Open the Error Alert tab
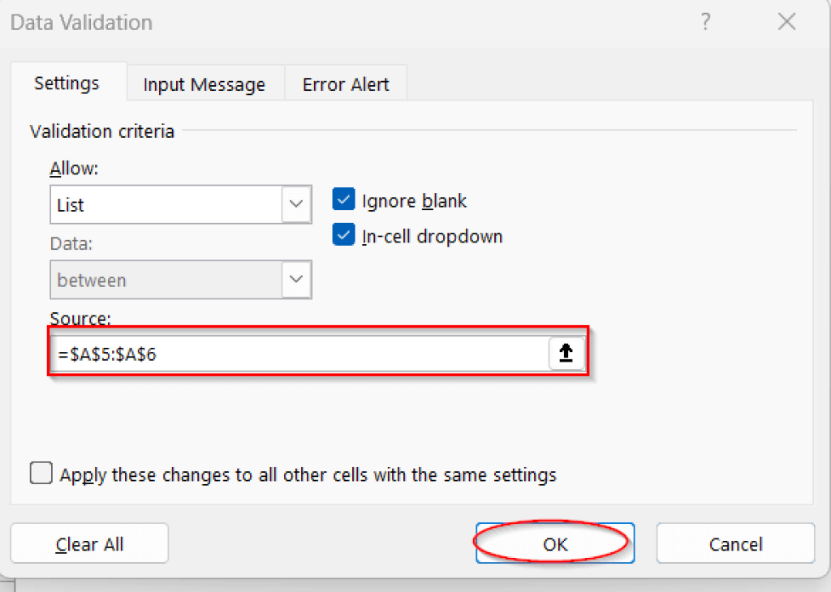This screenshot has height=592, width=831. (x=345, y=84)
